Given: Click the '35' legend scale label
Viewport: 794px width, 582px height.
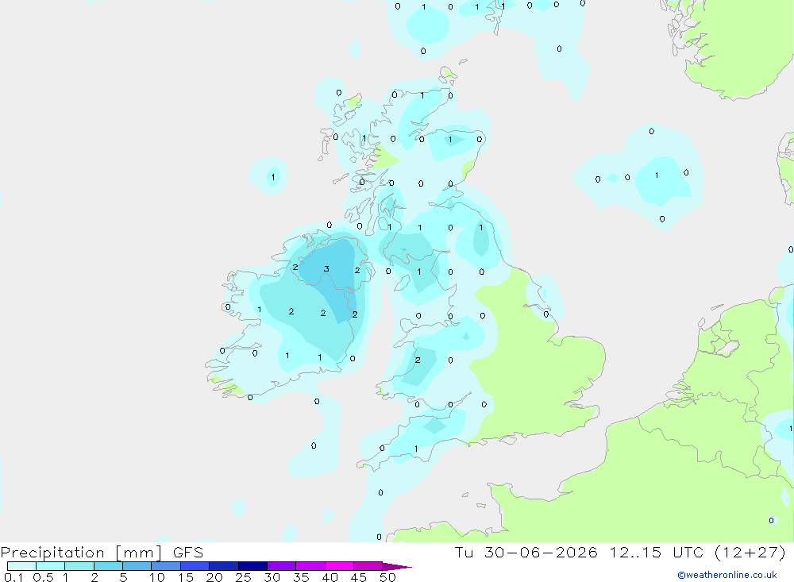Looking at the screenshot, I should pyautogui.click(x=301, y=577).
